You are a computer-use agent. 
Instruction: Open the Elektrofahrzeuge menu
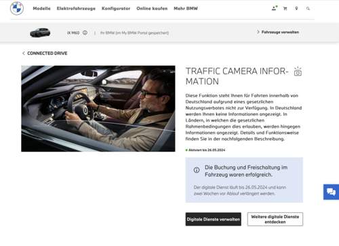(76, 9)
